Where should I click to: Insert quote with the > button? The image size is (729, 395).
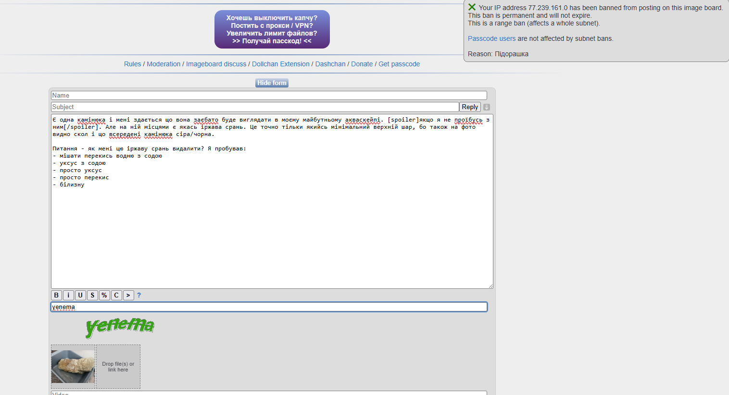click(x=128, y=296)
